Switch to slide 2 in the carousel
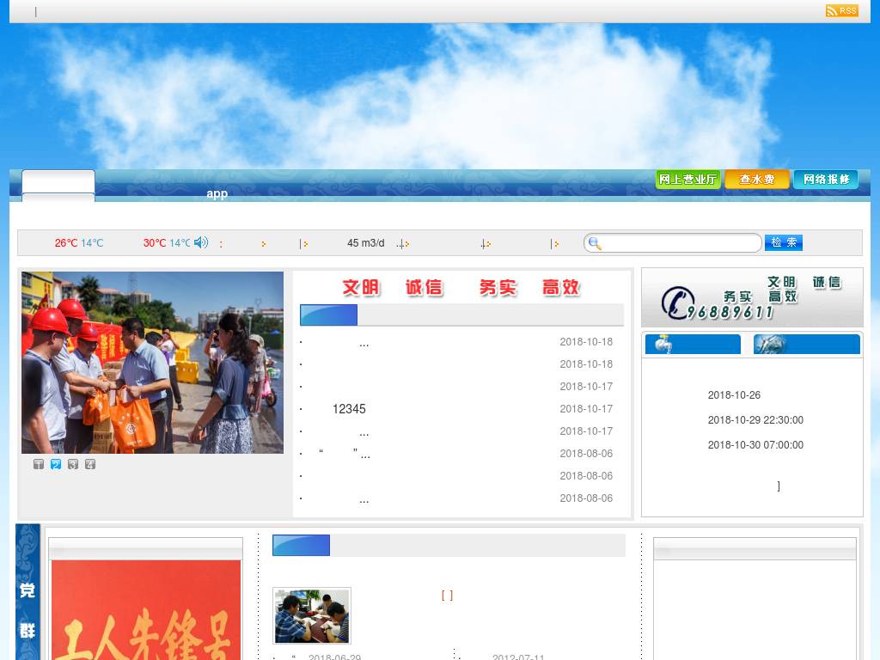Image resolution: width=880 pixels, height=660 pixels. click(56, 464)
